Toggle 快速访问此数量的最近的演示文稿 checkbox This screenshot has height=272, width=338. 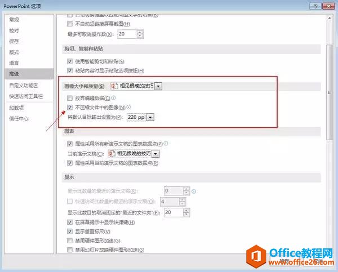[70, 201]
